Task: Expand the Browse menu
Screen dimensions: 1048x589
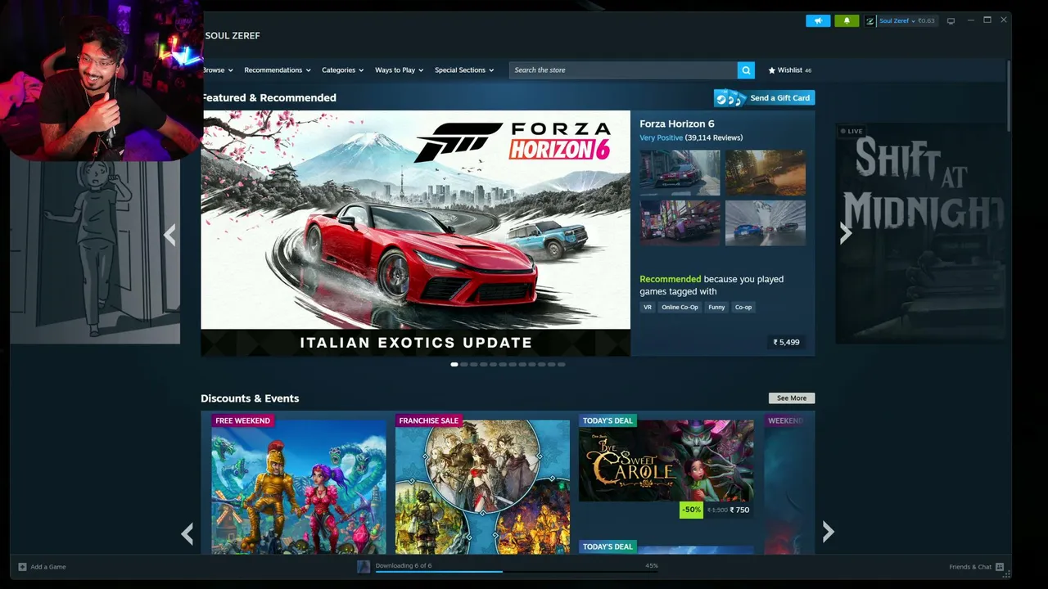Action: point(218,70)
